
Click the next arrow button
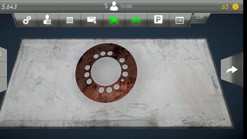tap(232, 69)
